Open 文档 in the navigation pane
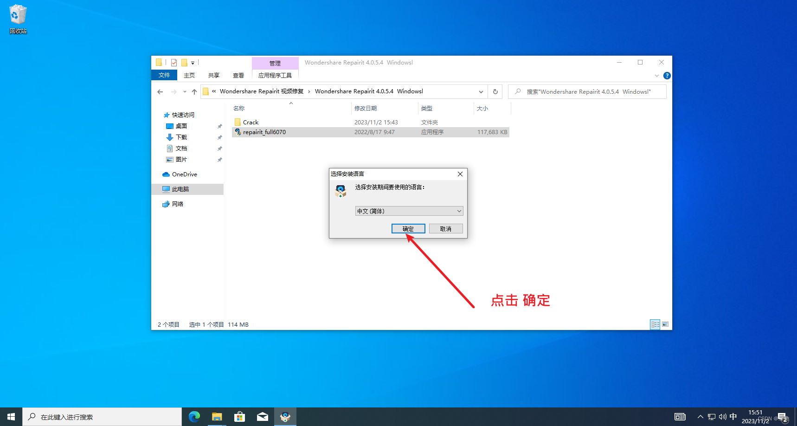Screen dimensions: 797x426 coord(181,148)
